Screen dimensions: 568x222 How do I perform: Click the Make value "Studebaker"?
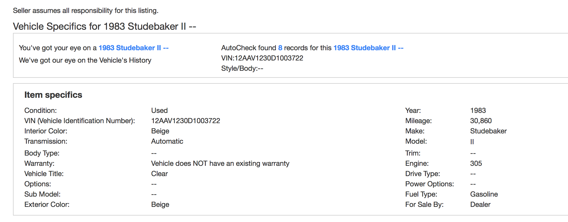tap(488, 131)
